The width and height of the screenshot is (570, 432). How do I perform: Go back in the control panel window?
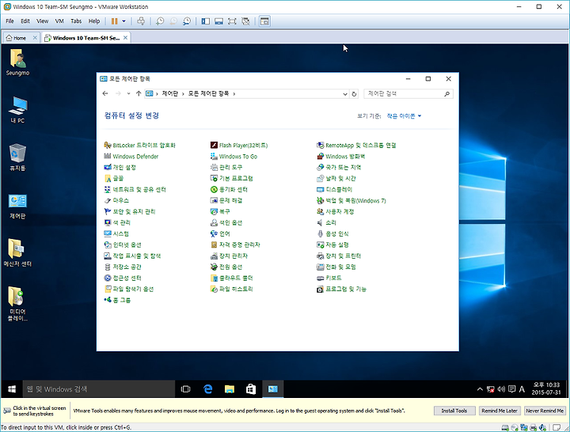[105, 93]
